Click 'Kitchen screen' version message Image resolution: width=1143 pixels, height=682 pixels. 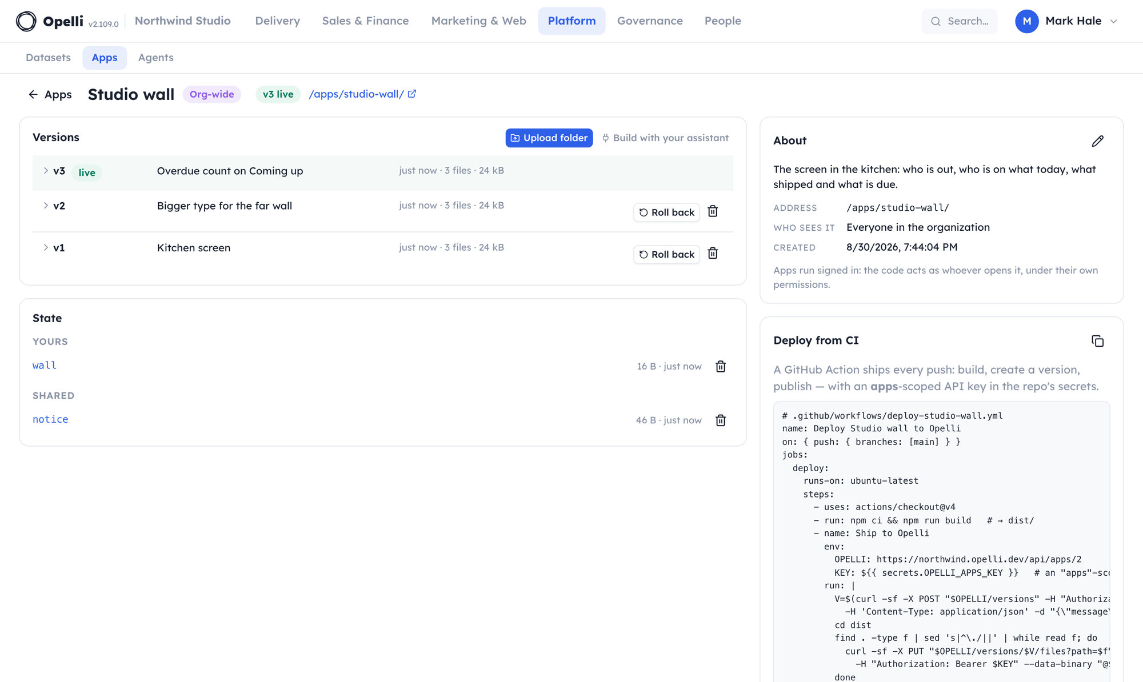(x=194, y=248)
